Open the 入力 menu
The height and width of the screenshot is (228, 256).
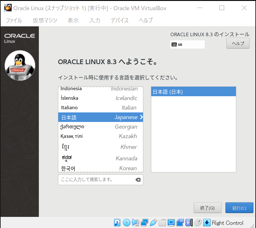[x=95, y=21]
